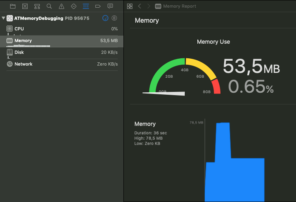Viewport: 296px width, 202px height.
Task: Select the Debug navigator icon
Action: click(86, 6)
